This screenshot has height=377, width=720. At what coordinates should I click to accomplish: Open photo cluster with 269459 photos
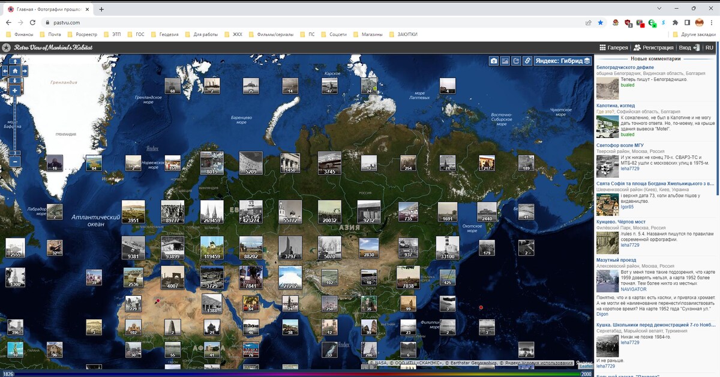(x=212, y=211)
